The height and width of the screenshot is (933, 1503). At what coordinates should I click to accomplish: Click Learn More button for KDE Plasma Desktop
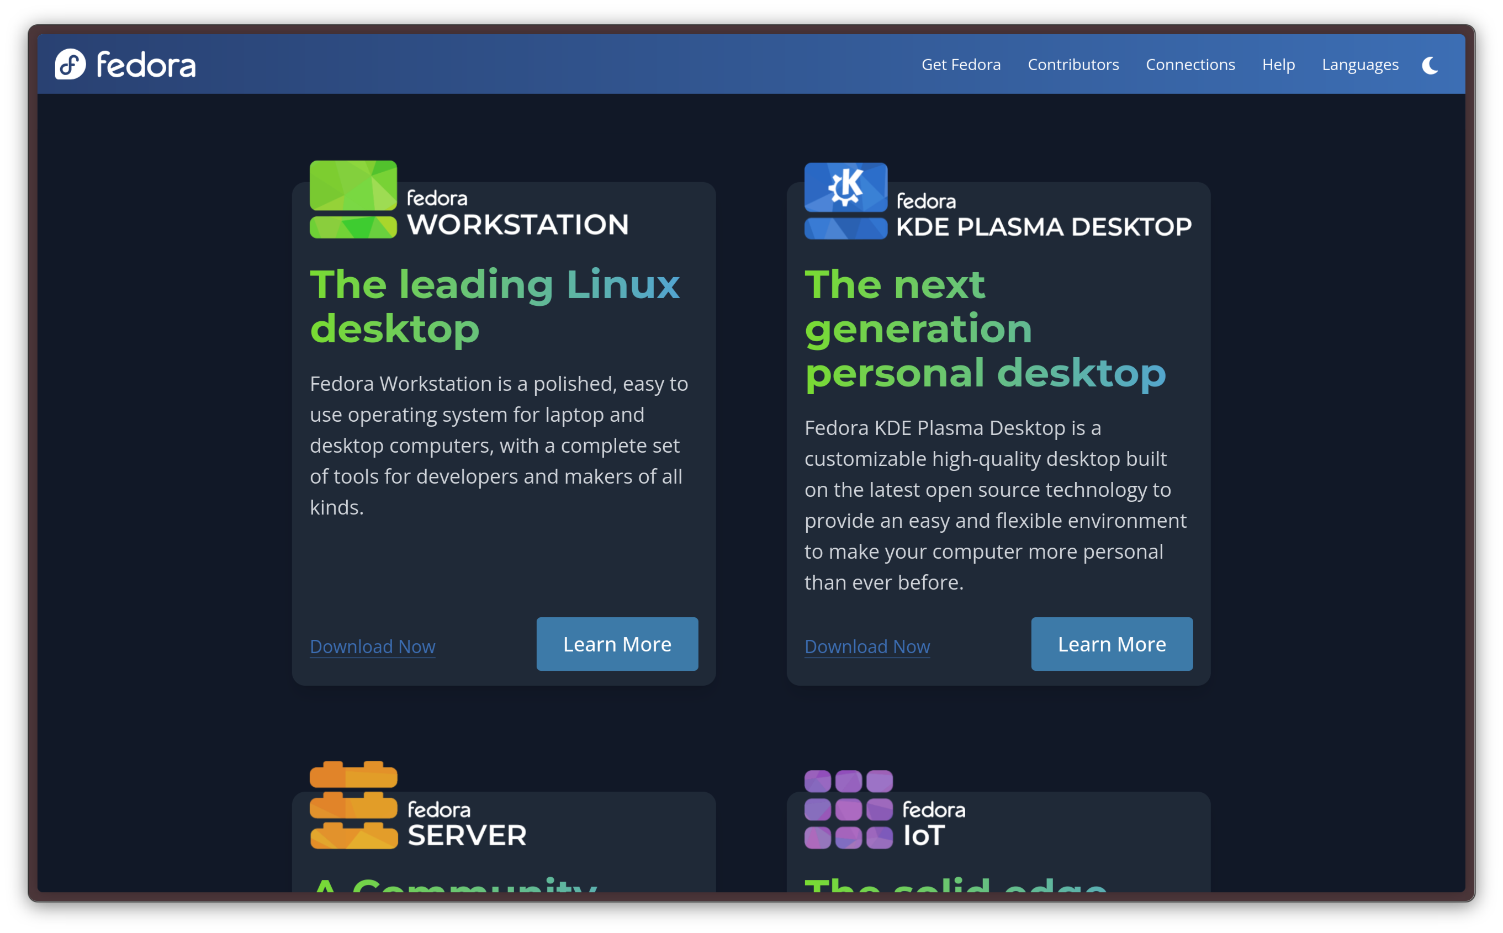click(1112, 644)
